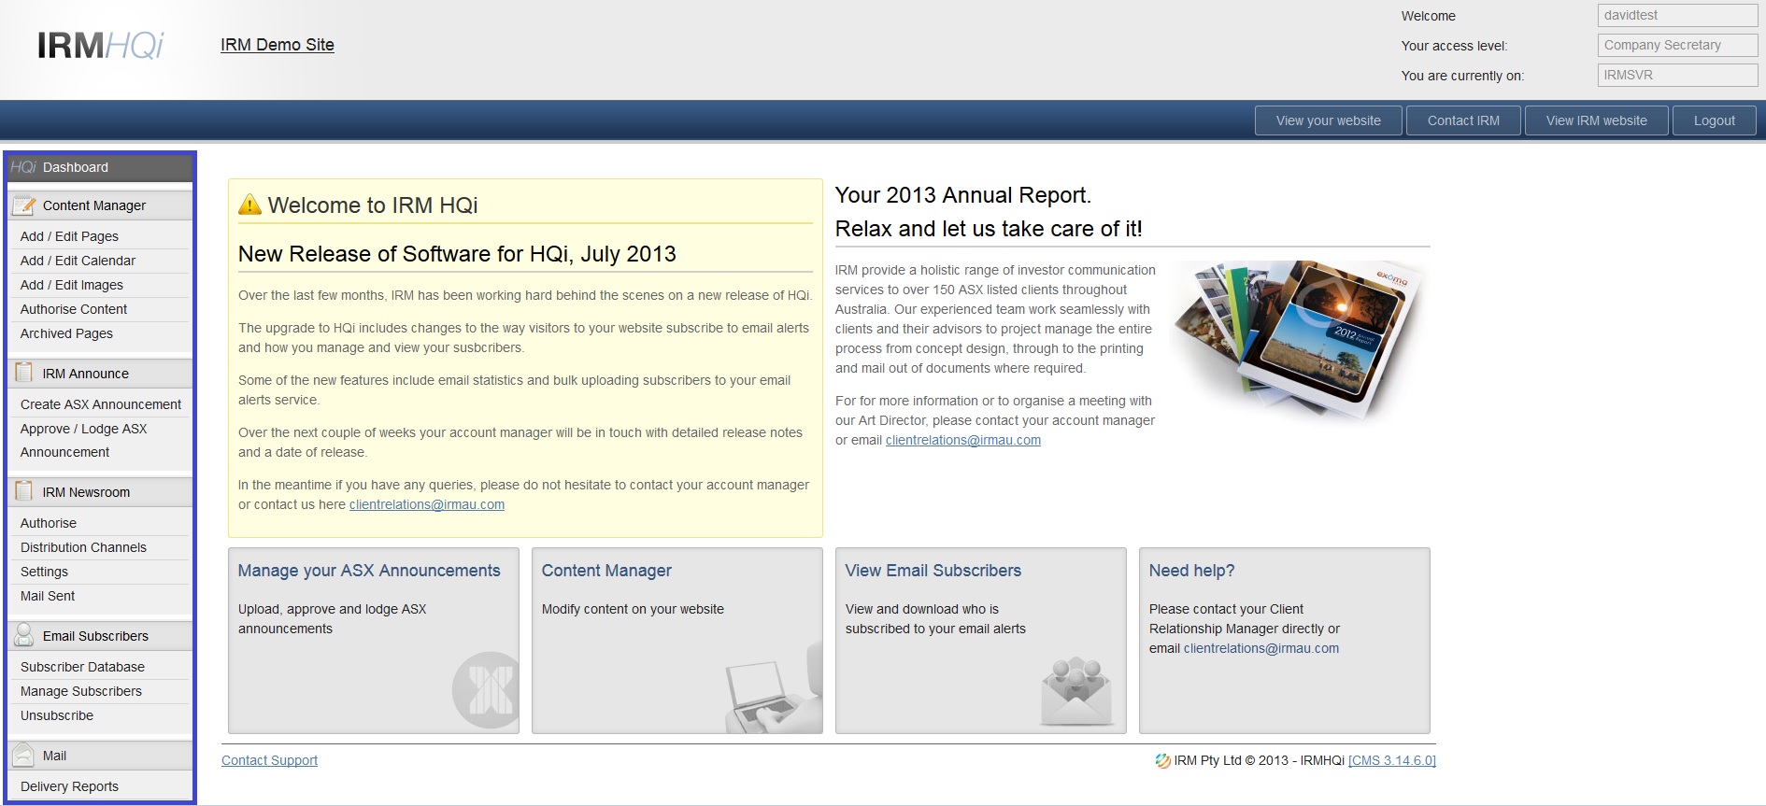Click the Contact Support footer link
The height and width of the screenshot is (806, 1766).
pos(269,760)
